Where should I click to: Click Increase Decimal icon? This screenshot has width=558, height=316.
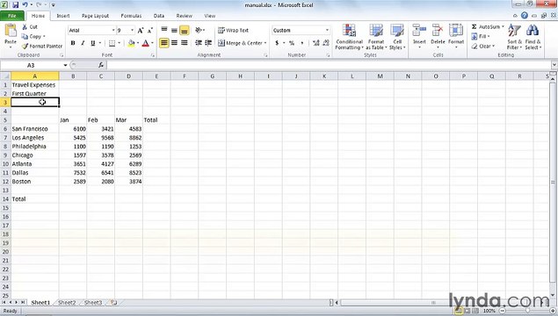[315, 43]
